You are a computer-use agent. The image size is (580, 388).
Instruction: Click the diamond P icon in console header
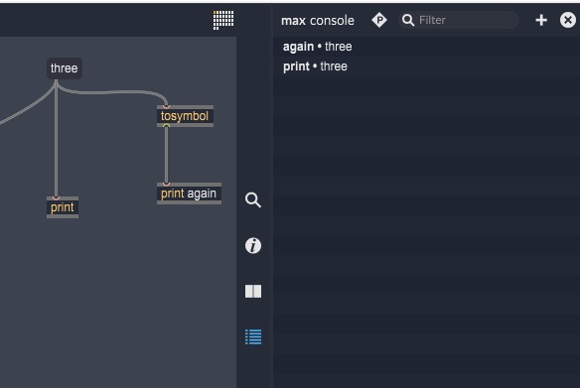[x=379, y=20]
